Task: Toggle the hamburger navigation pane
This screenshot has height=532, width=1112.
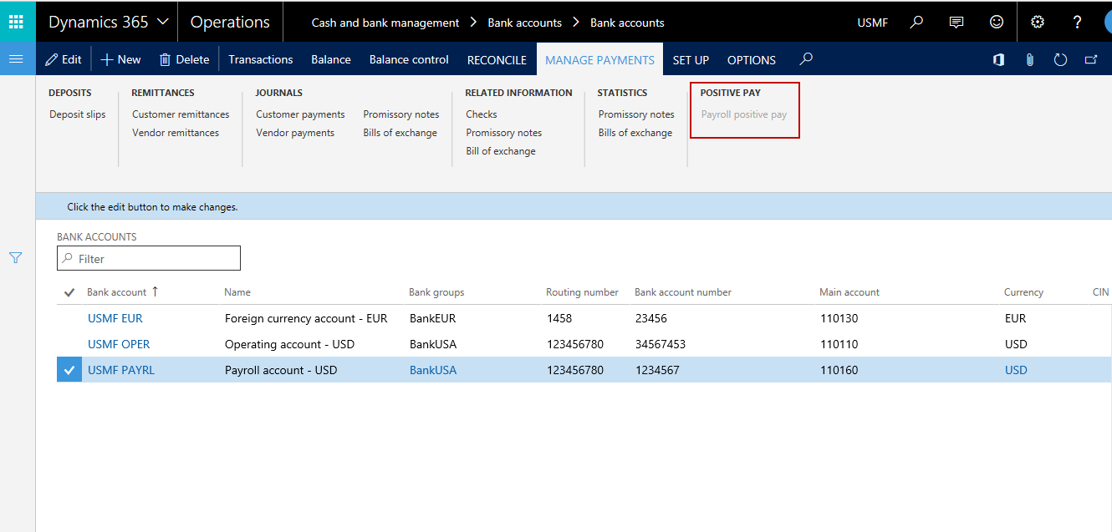Action: point(17,58)
